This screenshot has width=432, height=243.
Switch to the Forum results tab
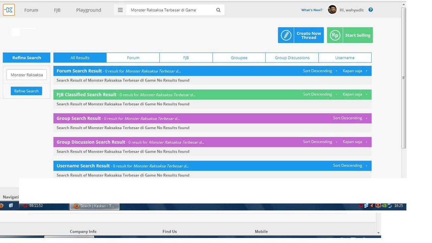pyautogui.click(x=133, y=58)
